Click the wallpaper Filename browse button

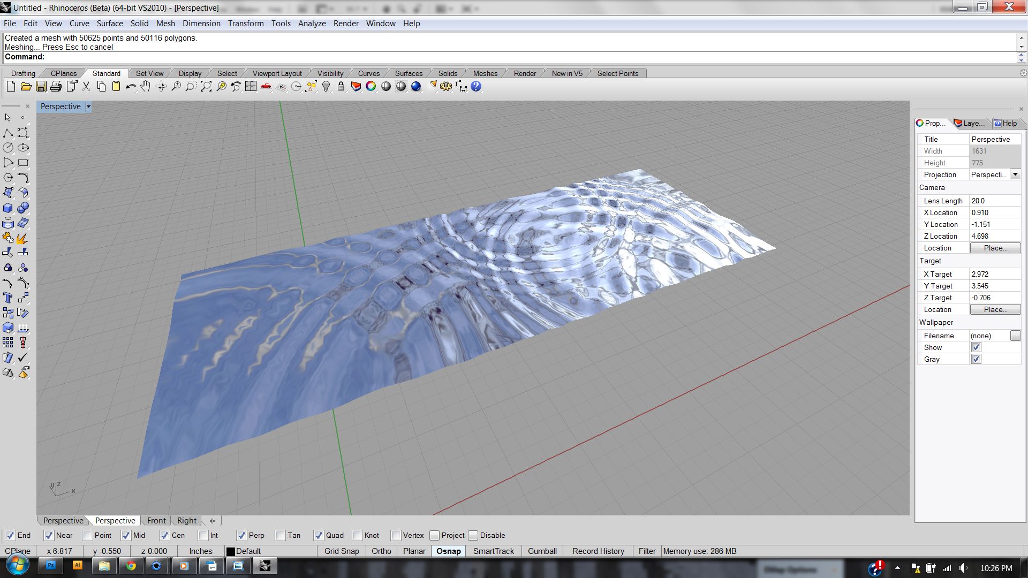pyautogui.click(x=1015, y=336)
